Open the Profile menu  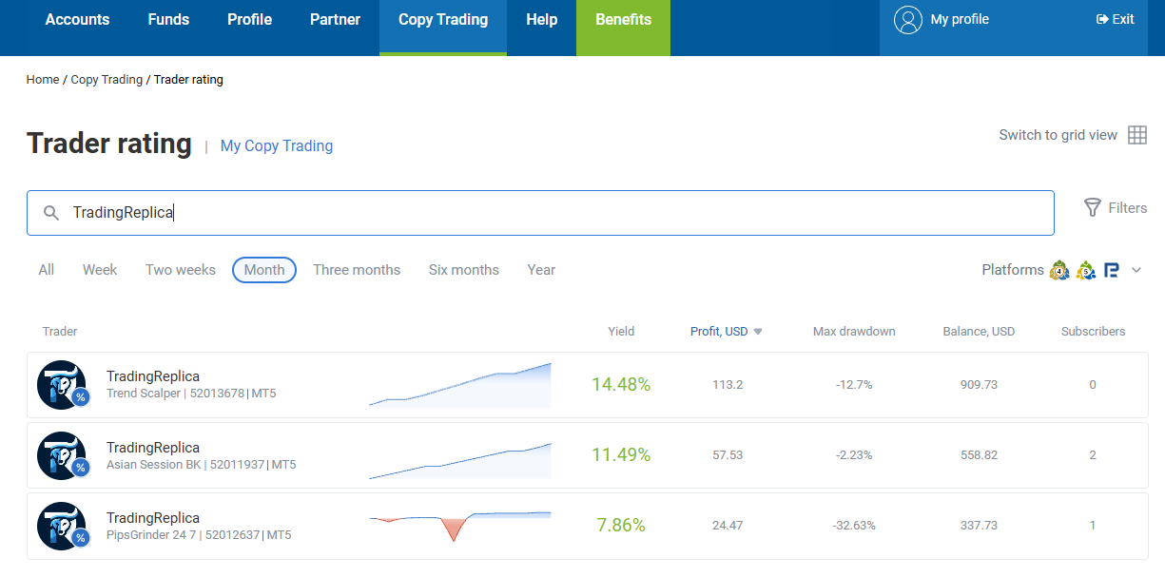coord(249,19)
